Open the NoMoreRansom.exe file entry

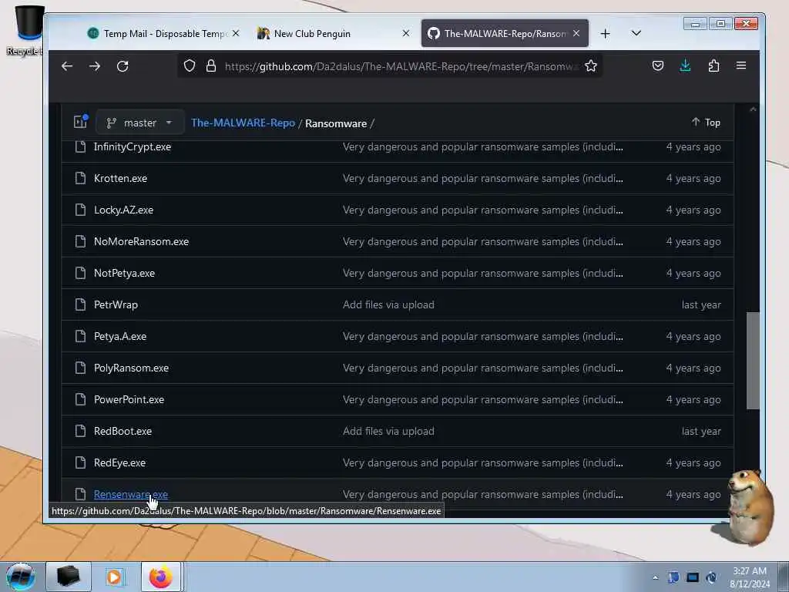click(142, 241)
